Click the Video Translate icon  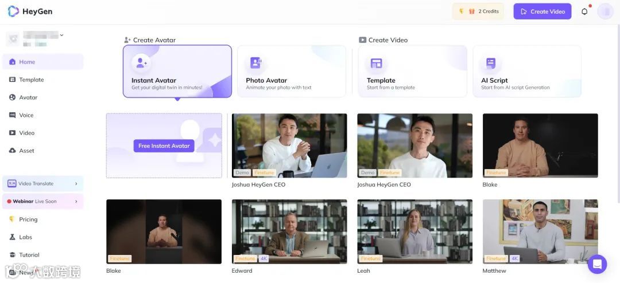pos(12,183)
